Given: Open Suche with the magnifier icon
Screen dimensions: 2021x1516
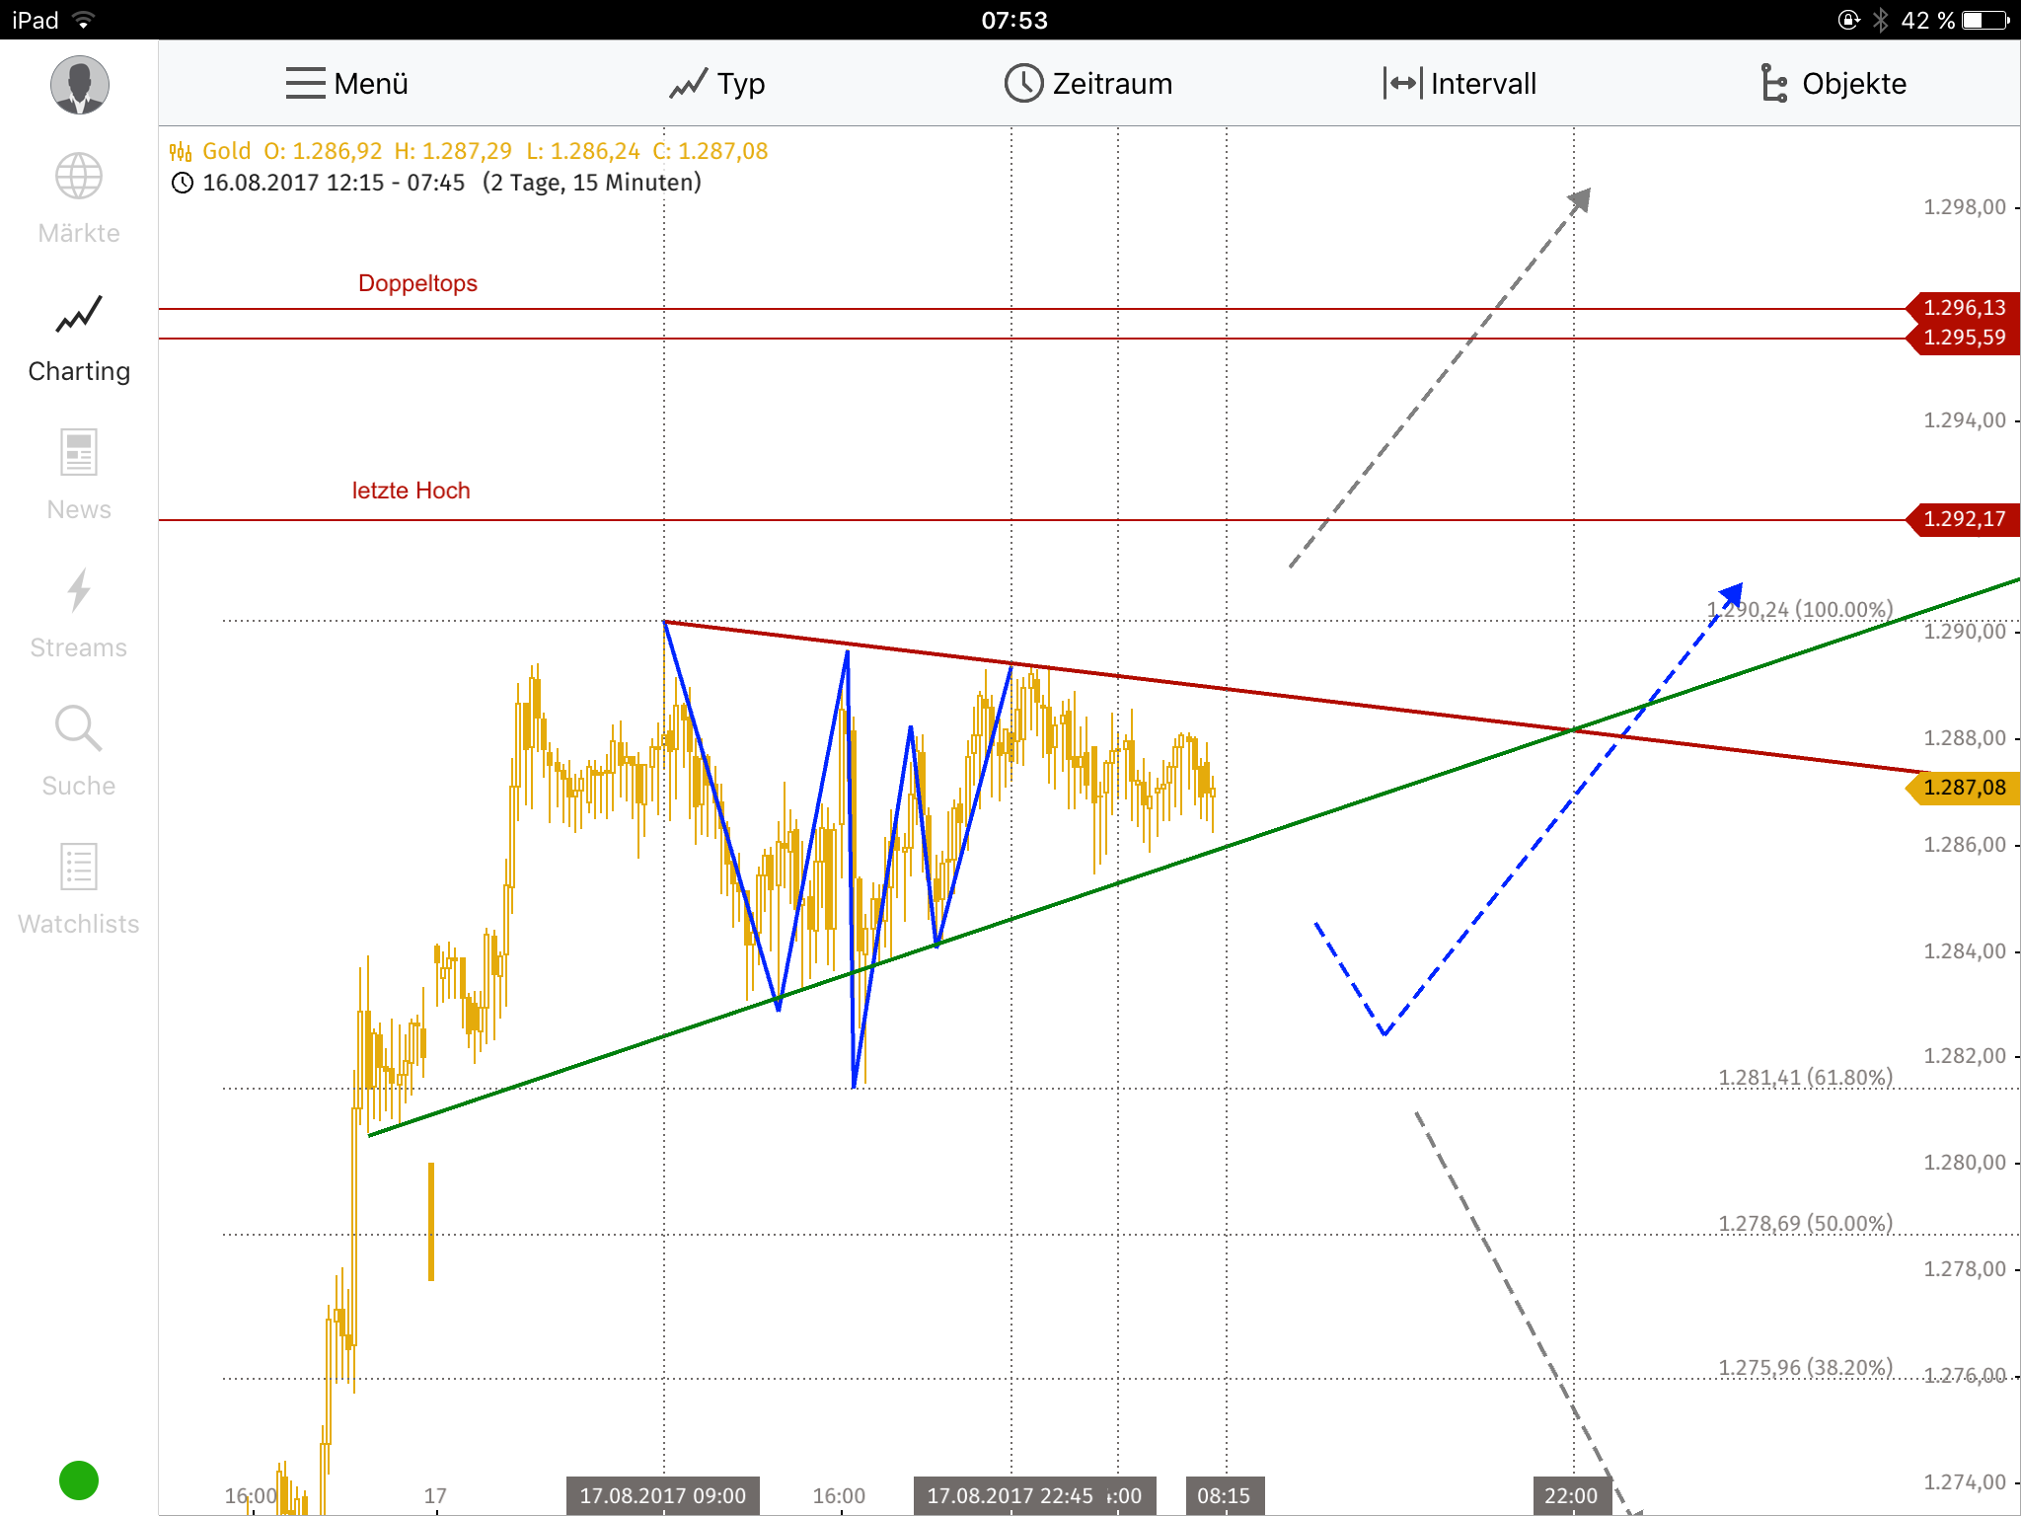Looking at the screenshot, I should 77,728.
